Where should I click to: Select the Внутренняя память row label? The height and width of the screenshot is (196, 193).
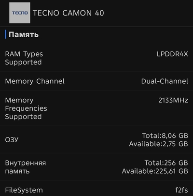[x=26, y=167]
